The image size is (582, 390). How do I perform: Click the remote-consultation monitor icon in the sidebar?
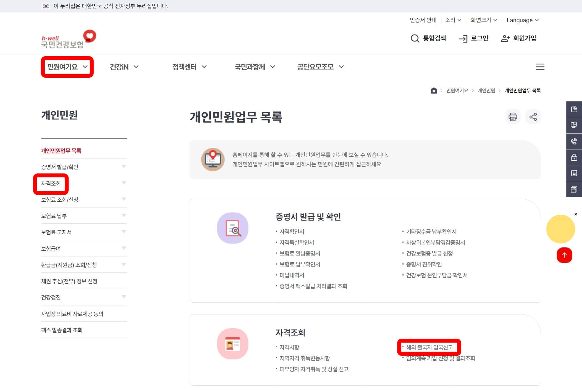point(574,125)
